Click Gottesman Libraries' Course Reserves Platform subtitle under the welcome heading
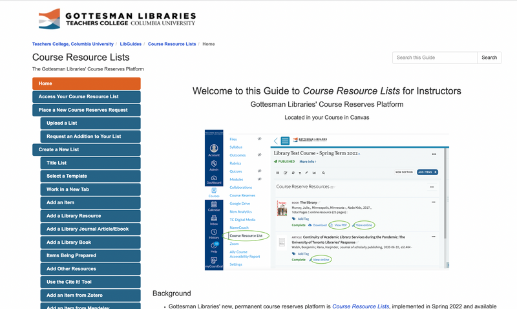The image size is (517, 309). [327, 105]
